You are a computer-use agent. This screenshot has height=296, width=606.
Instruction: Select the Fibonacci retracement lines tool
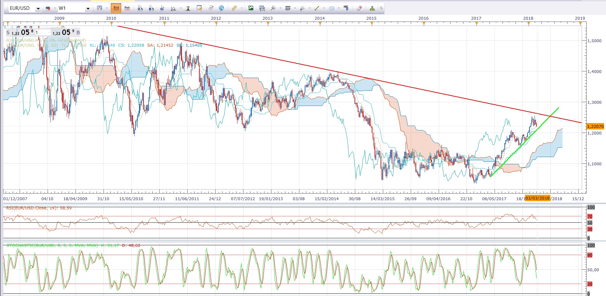(x=288, y=8)
